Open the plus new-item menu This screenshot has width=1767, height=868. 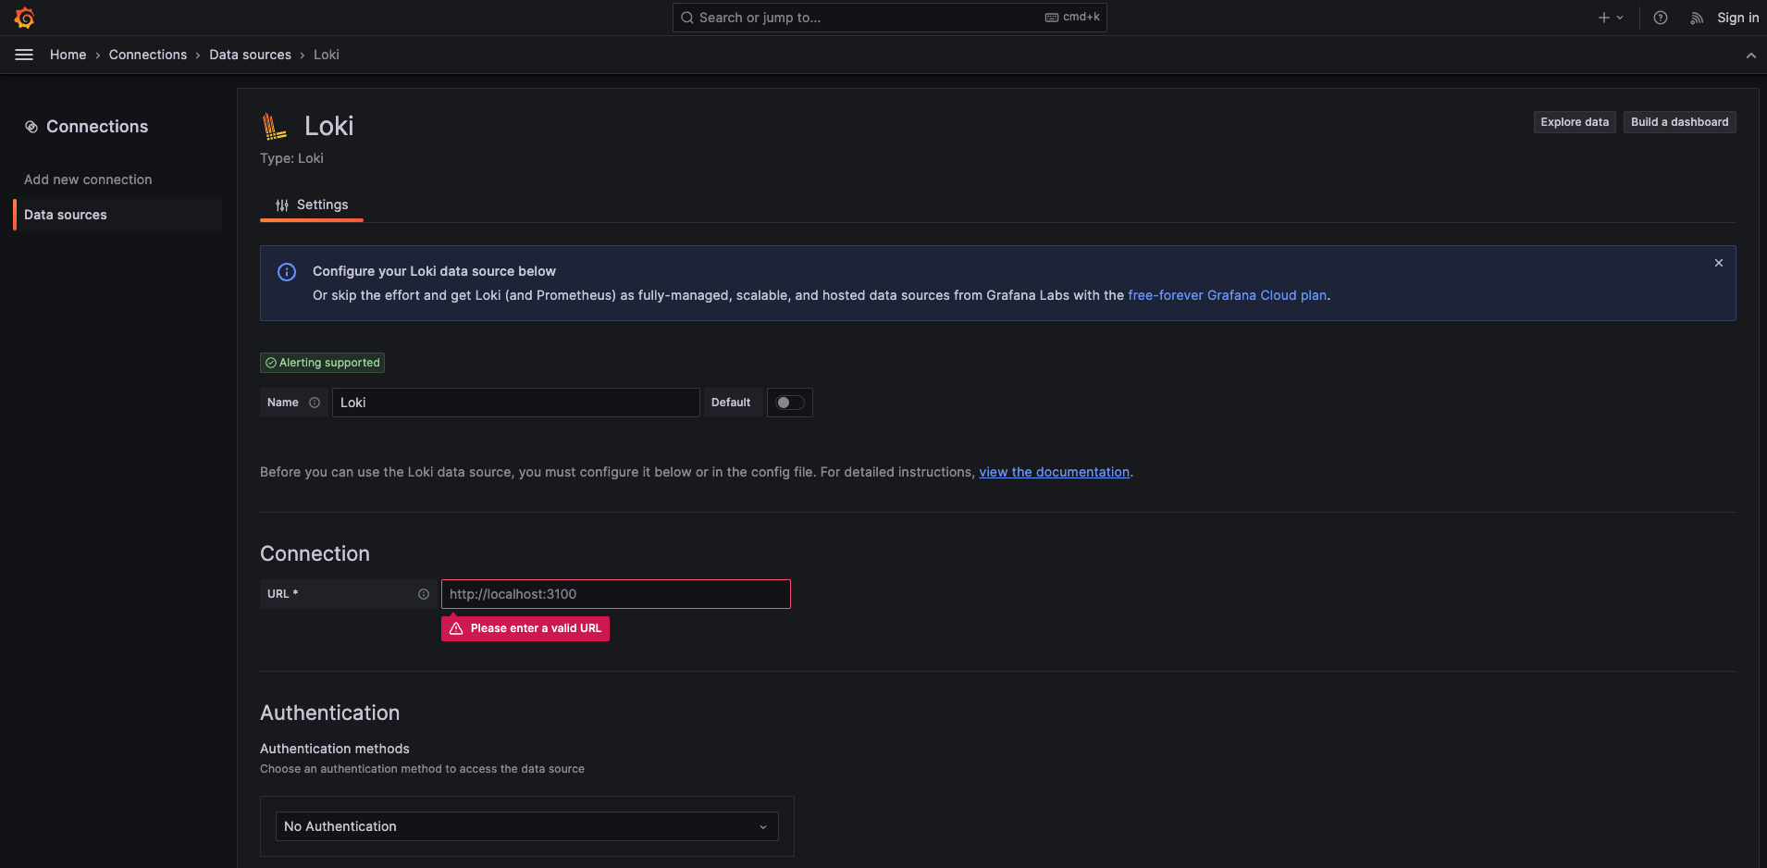point(1611,18)
